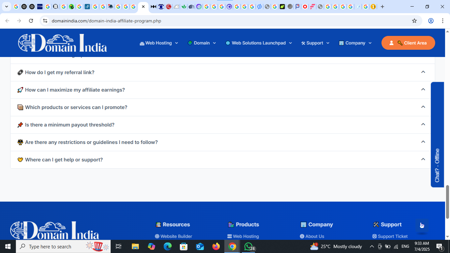The image size is (450, 253).
Task: Open Task View on taskbar
Action: click(119, 246)
